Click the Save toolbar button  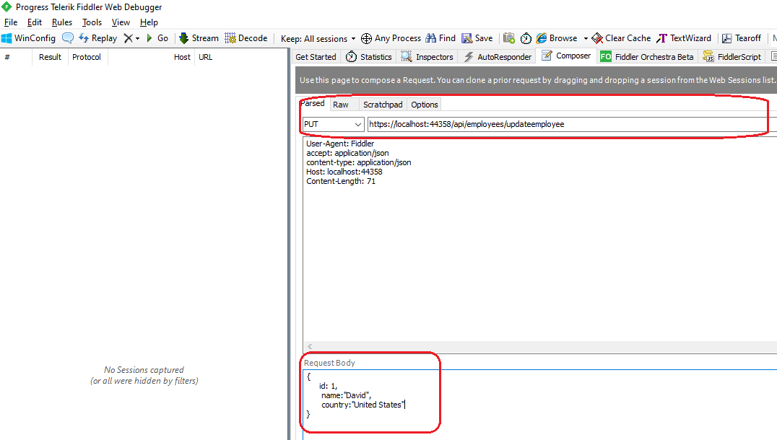point(477,38)
